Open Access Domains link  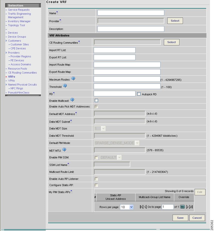click(x=21, y=64)
